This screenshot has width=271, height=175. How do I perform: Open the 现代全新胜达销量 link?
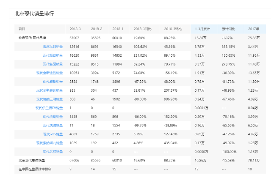pyautogui.click(x=50, y=90)
